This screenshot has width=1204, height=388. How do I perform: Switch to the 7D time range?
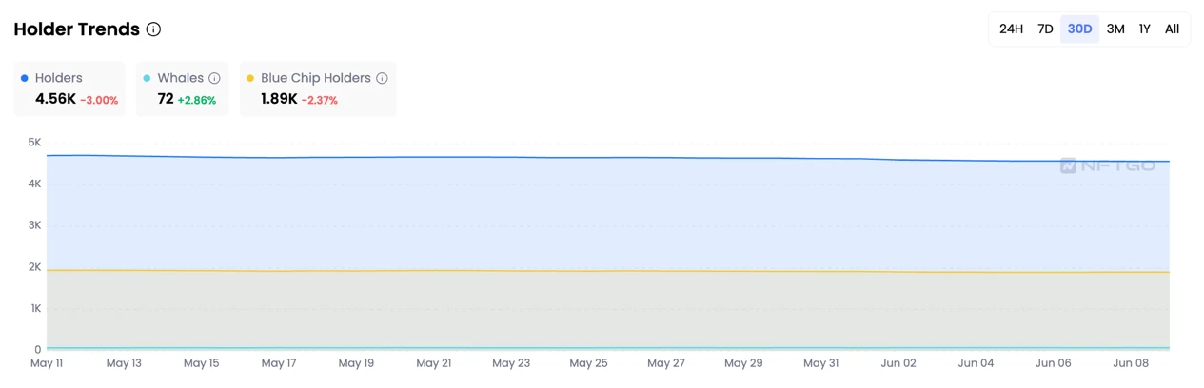tap(1045, 29)
